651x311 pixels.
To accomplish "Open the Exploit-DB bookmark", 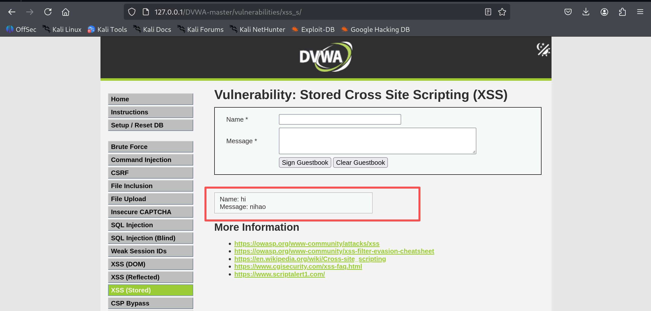I will (313, 29).
